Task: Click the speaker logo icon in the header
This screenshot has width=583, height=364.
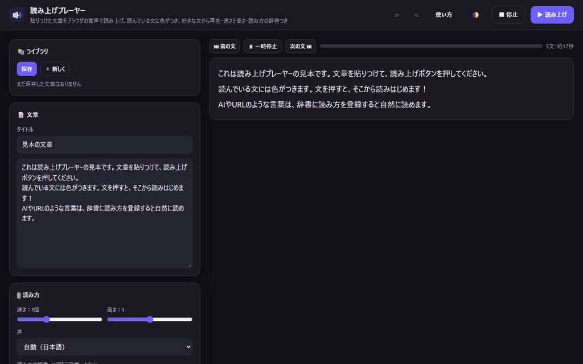Action: click(x=17, y=15)
